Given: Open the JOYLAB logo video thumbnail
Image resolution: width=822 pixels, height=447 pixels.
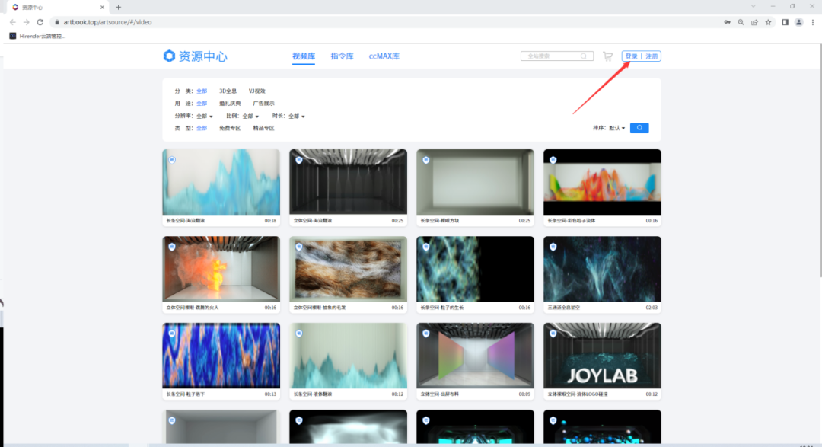Looking at the screenshot, I should click(x=602, y=356).
